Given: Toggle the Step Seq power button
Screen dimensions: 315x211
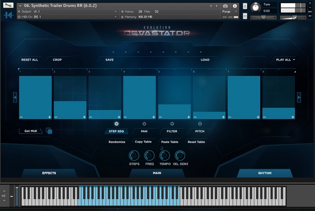Looking at the screenshot, I should (117, 123).
